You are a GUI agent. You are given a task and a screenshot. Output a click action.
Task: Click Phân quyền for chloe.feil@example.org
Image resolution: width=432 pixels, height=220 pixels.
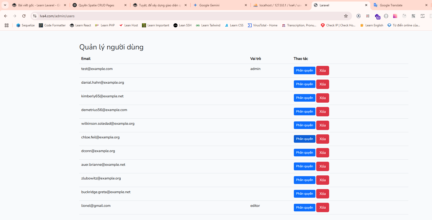tap(304, 139)
